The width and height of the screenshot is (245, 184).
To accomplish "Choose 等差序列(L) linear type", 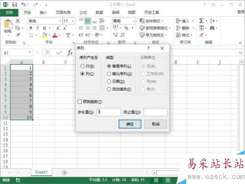I will (109, 66).
